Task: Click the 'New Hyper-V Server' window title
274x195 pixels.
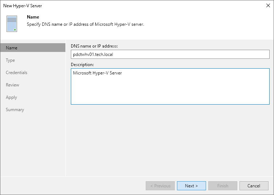Action: (x=23, y=5)
